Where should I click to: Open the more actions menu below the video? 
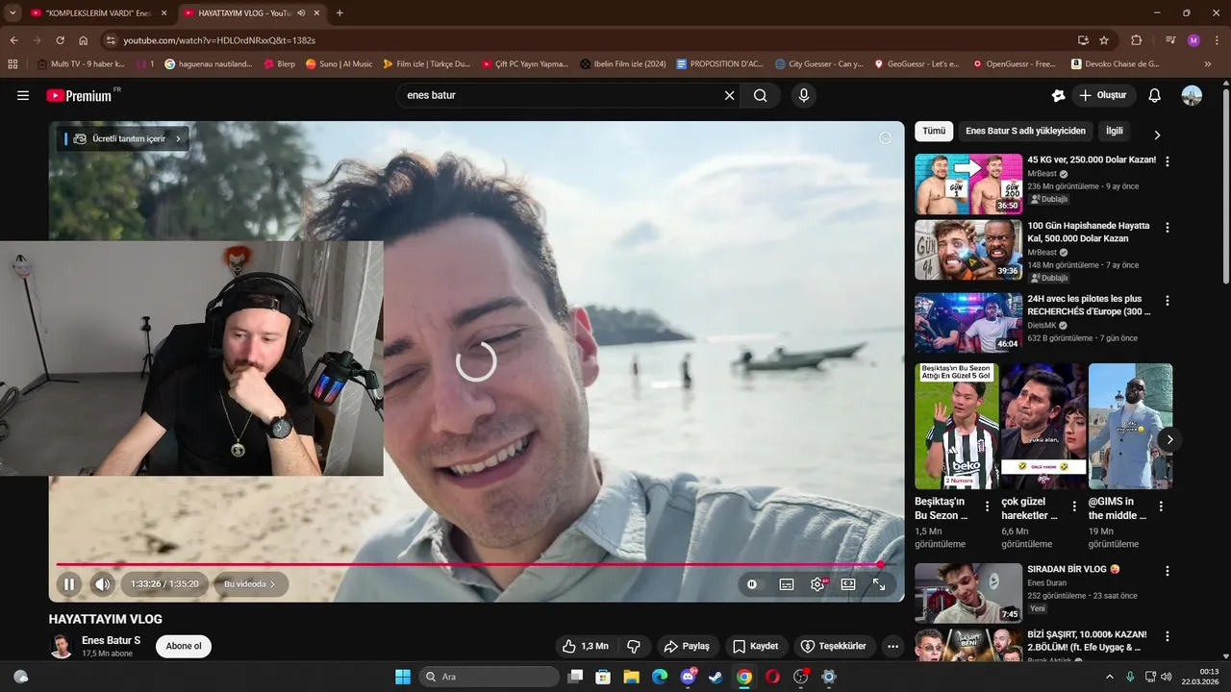pyautogui.click(x=892, y=646)
